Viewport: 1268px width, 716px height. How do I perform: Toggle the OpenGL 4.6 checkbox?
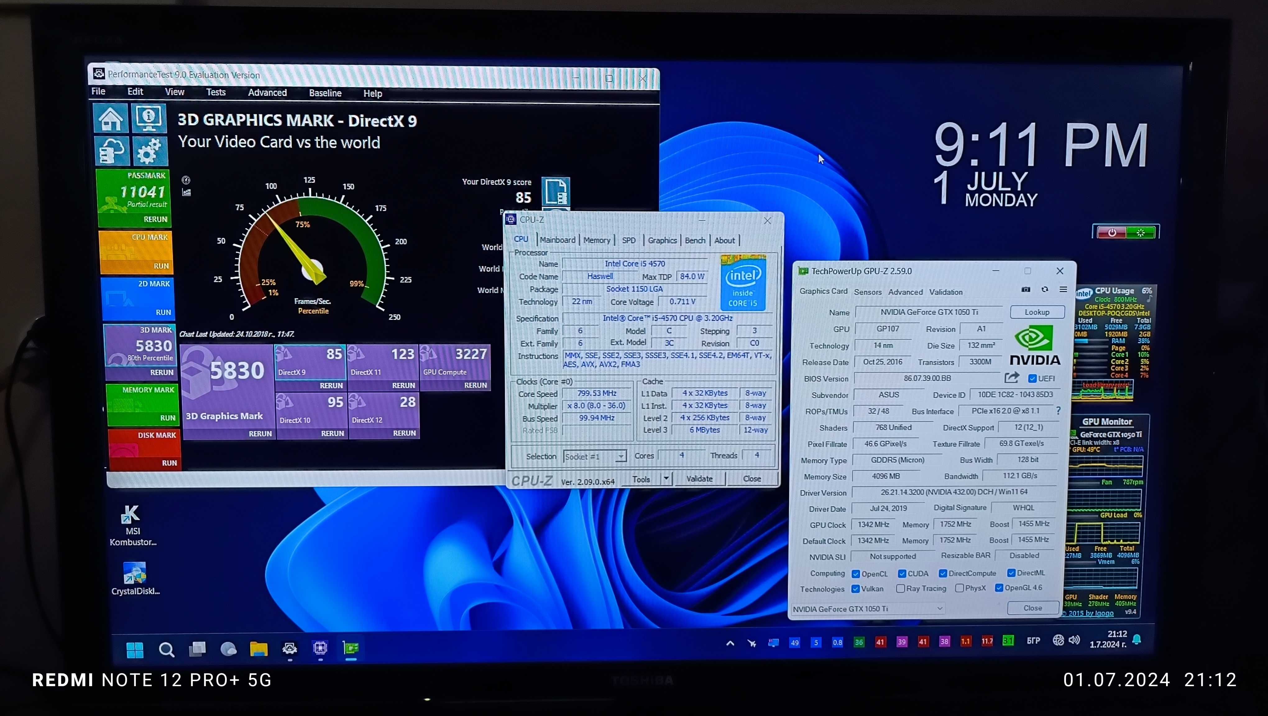(999, 588)
